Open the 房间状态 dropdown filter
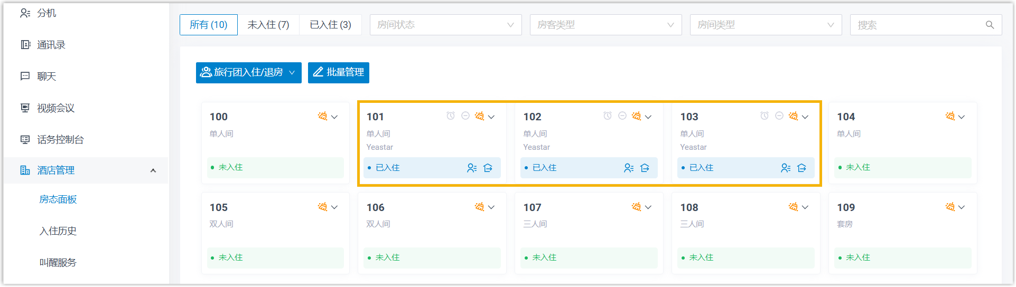1016x287 pixels. click(x=445, y=25)
